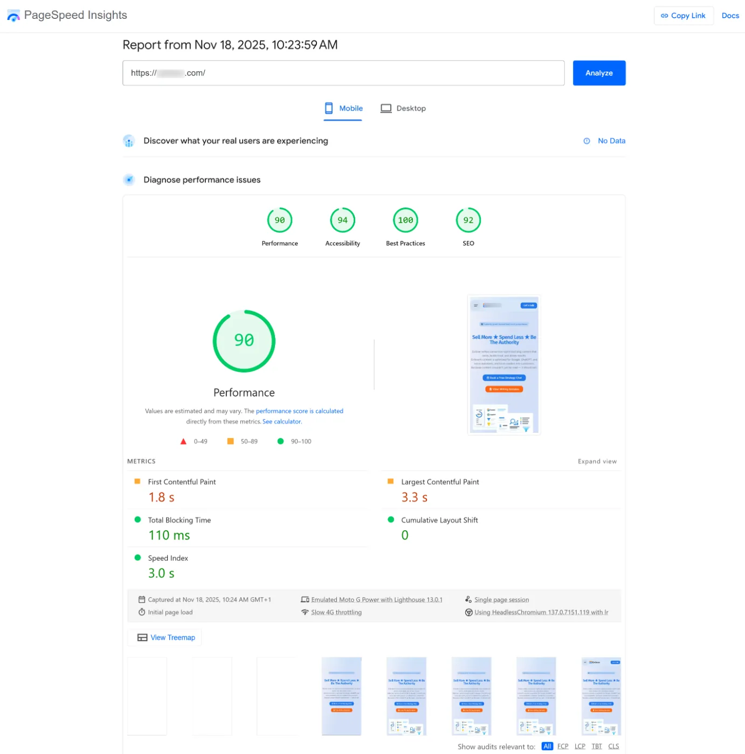The width and height of the screenshot is (745, 754).
Task: Click the Analyze button
Action: point(599,73)
